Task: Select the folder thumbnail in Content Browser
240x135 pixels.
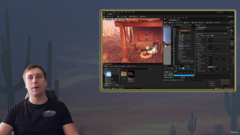Action: [124, 74]
